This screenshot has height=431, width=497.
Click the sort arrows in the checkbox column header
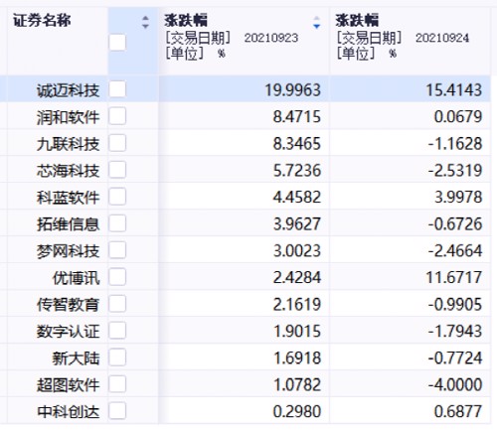(x=145, y=22)
